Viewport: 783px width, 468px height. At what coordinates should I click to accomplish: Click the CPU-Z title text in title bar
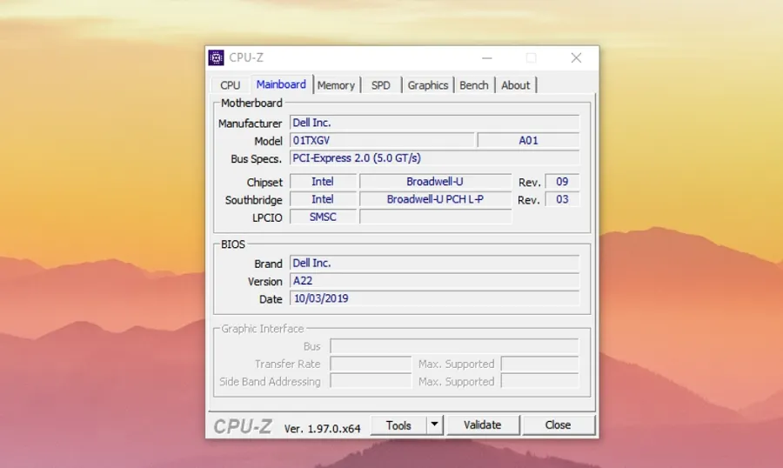click(x=246, y=58)
